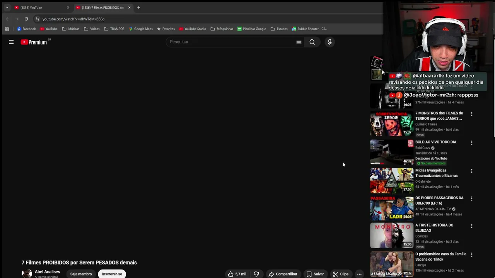Open A TRISTE HISTÓRIA DO BLUEZAO title
The width and height of the screenshot is (495, 278).
click(x=434, y=228)
